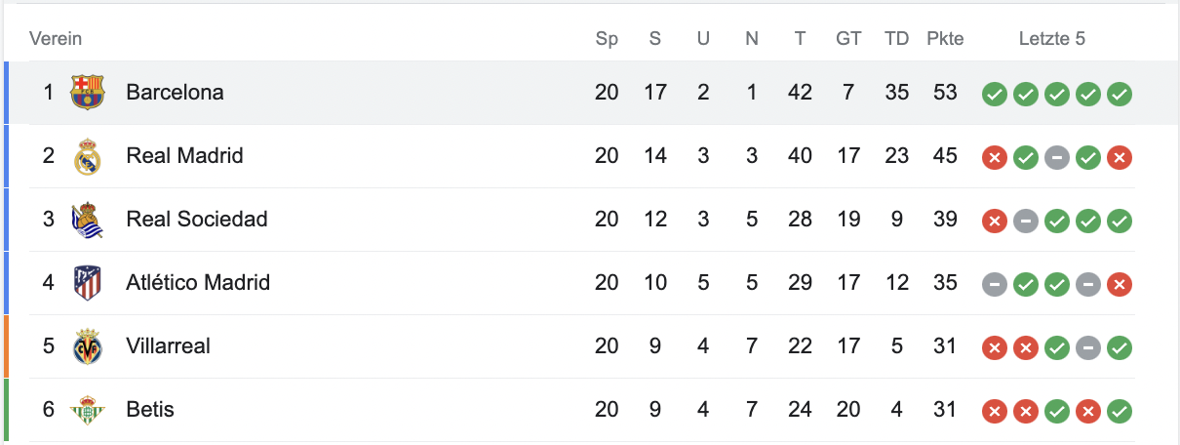Viewport: 1180px width, 445px height.
Task: Click the Barcelona club crest
Action: coord(88,93)
